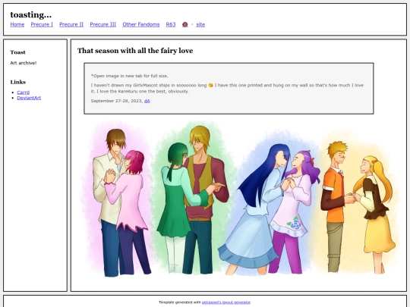410x307 pixels.
Task: Click the fairy love couples artwork
Action: (239, 199)
